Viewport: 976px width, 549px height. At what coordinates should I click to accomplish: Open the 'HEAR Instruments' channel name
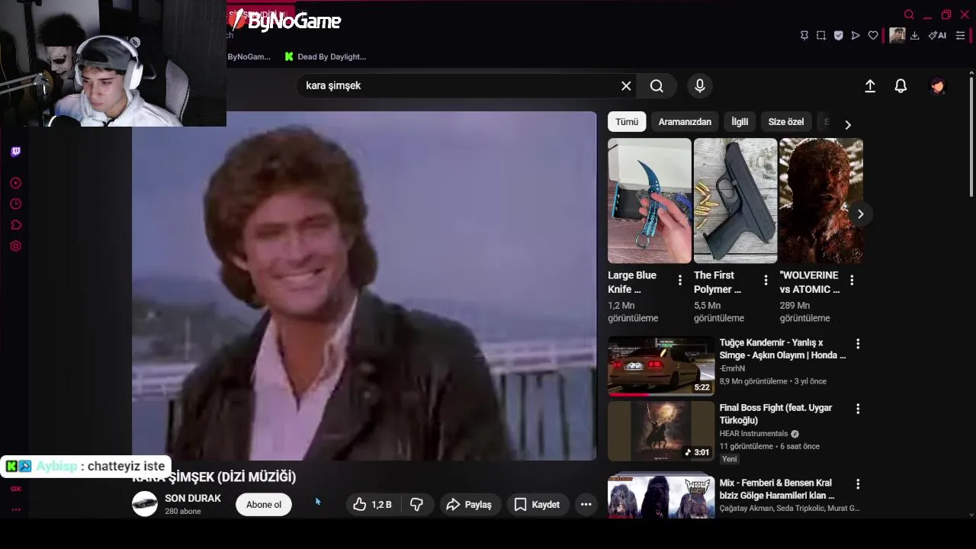(x=753, y=434)
